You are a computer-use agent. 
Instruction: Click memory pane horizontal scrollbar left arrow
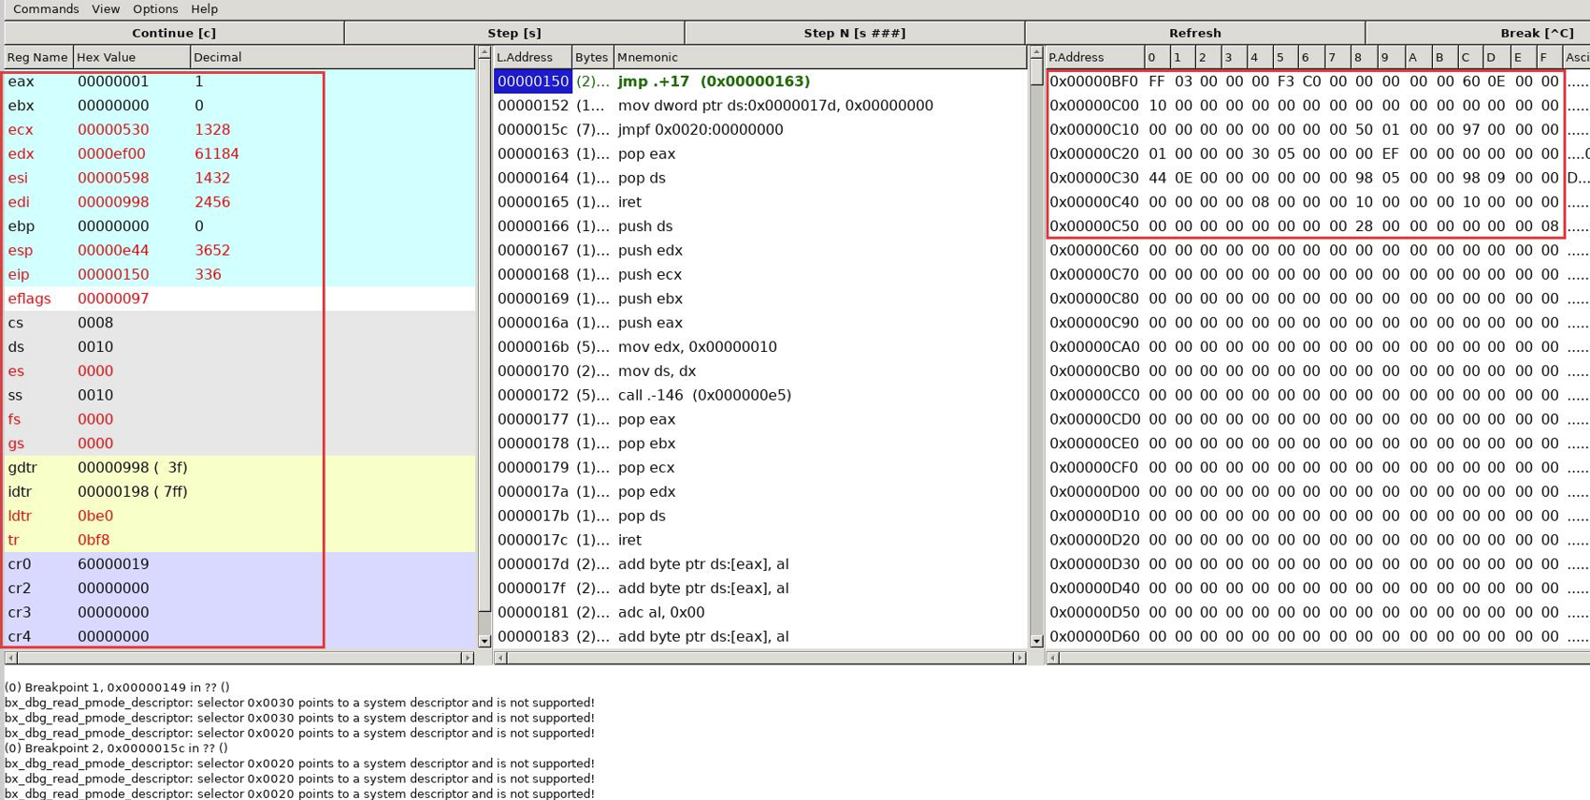[x=1052, y=658]
